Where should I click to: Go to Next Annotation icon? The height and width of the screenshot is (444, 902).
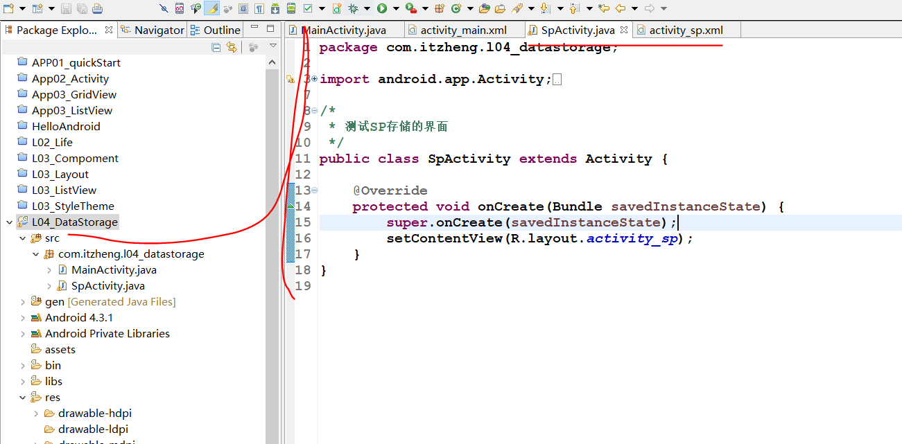pyautogui.click(x=545, y=8)
